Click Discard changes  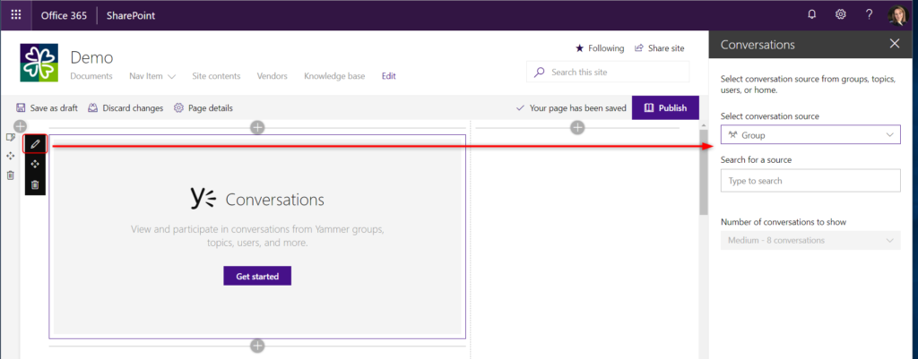126,108
